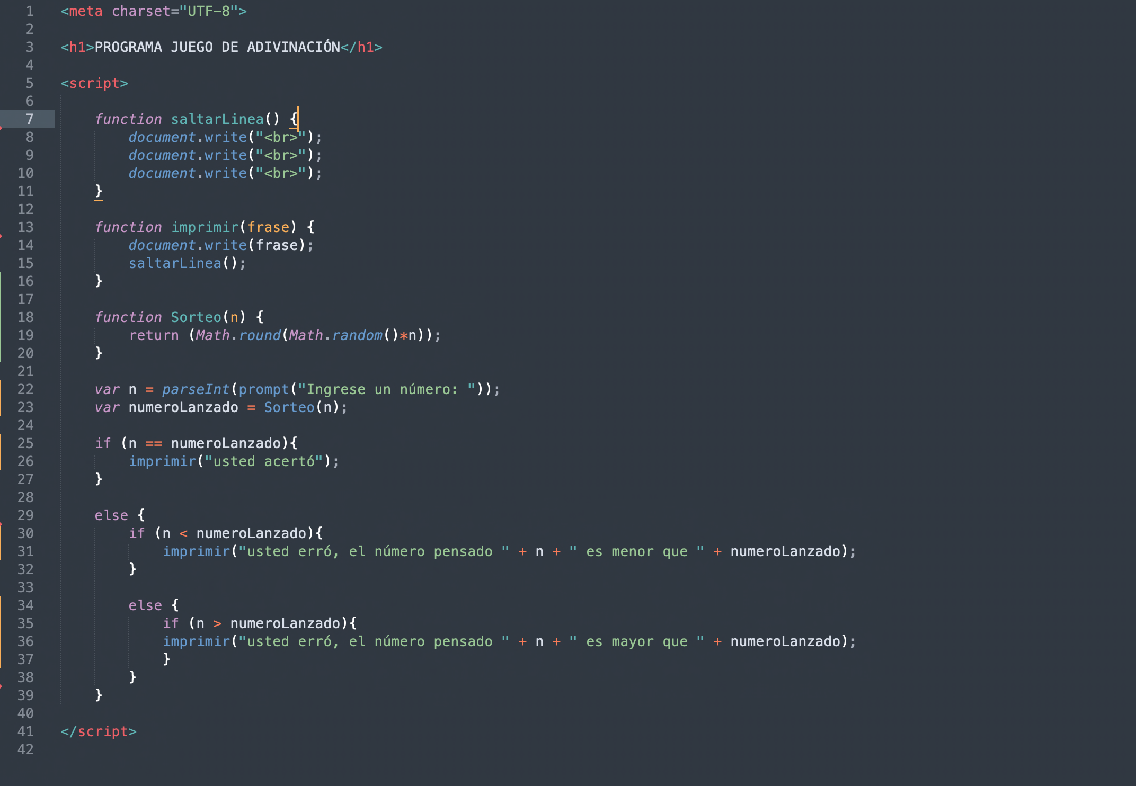Click the closing brace on line 37
The image size is (1136, 786).
pos(166,659)
